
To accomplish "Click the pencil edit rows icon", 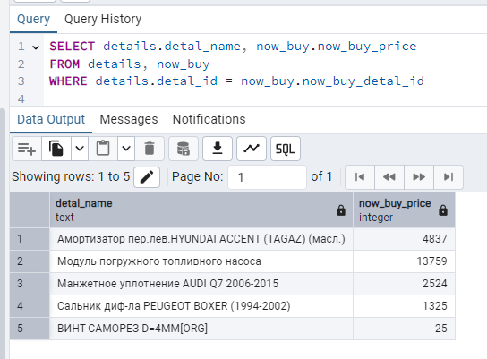I will pos(147,177).
